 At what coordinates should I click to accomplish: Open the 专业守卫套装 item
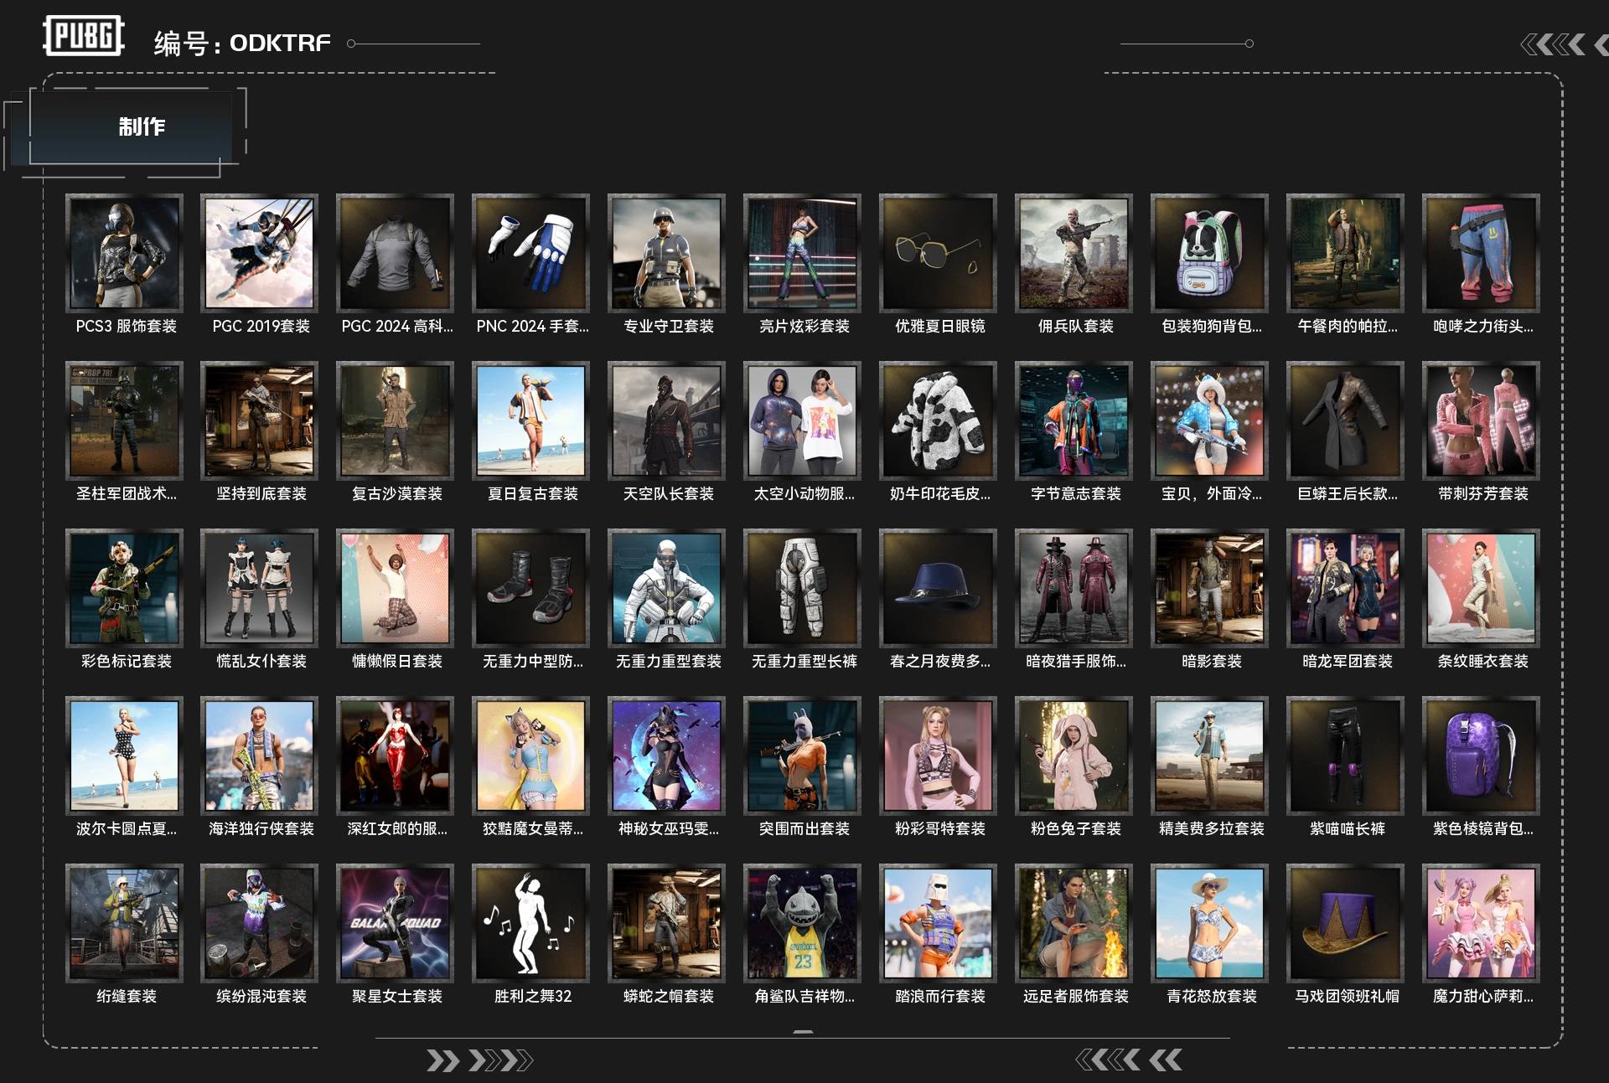click(x=667, y=253)
